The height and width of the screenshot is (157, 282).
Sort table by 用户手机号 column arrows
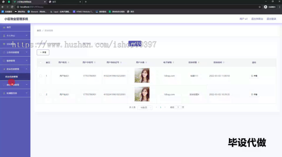pos(95,62)
